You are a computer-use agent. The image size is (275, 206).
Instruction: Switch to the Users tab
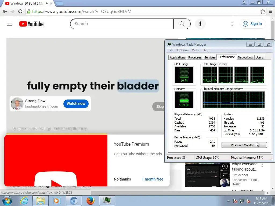259,57
